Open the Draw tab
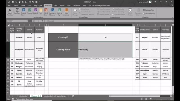Image resolution: width=180 pixels, height=101 pixels. coord(30,6)
